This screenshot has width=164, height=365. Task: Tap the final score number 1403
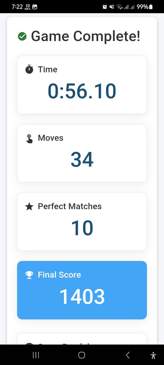click(x=82, y=297)
